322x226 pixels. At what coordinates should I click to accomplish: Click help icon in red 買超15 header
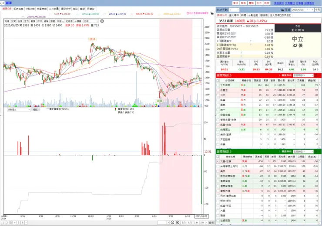tap(279, 75)
